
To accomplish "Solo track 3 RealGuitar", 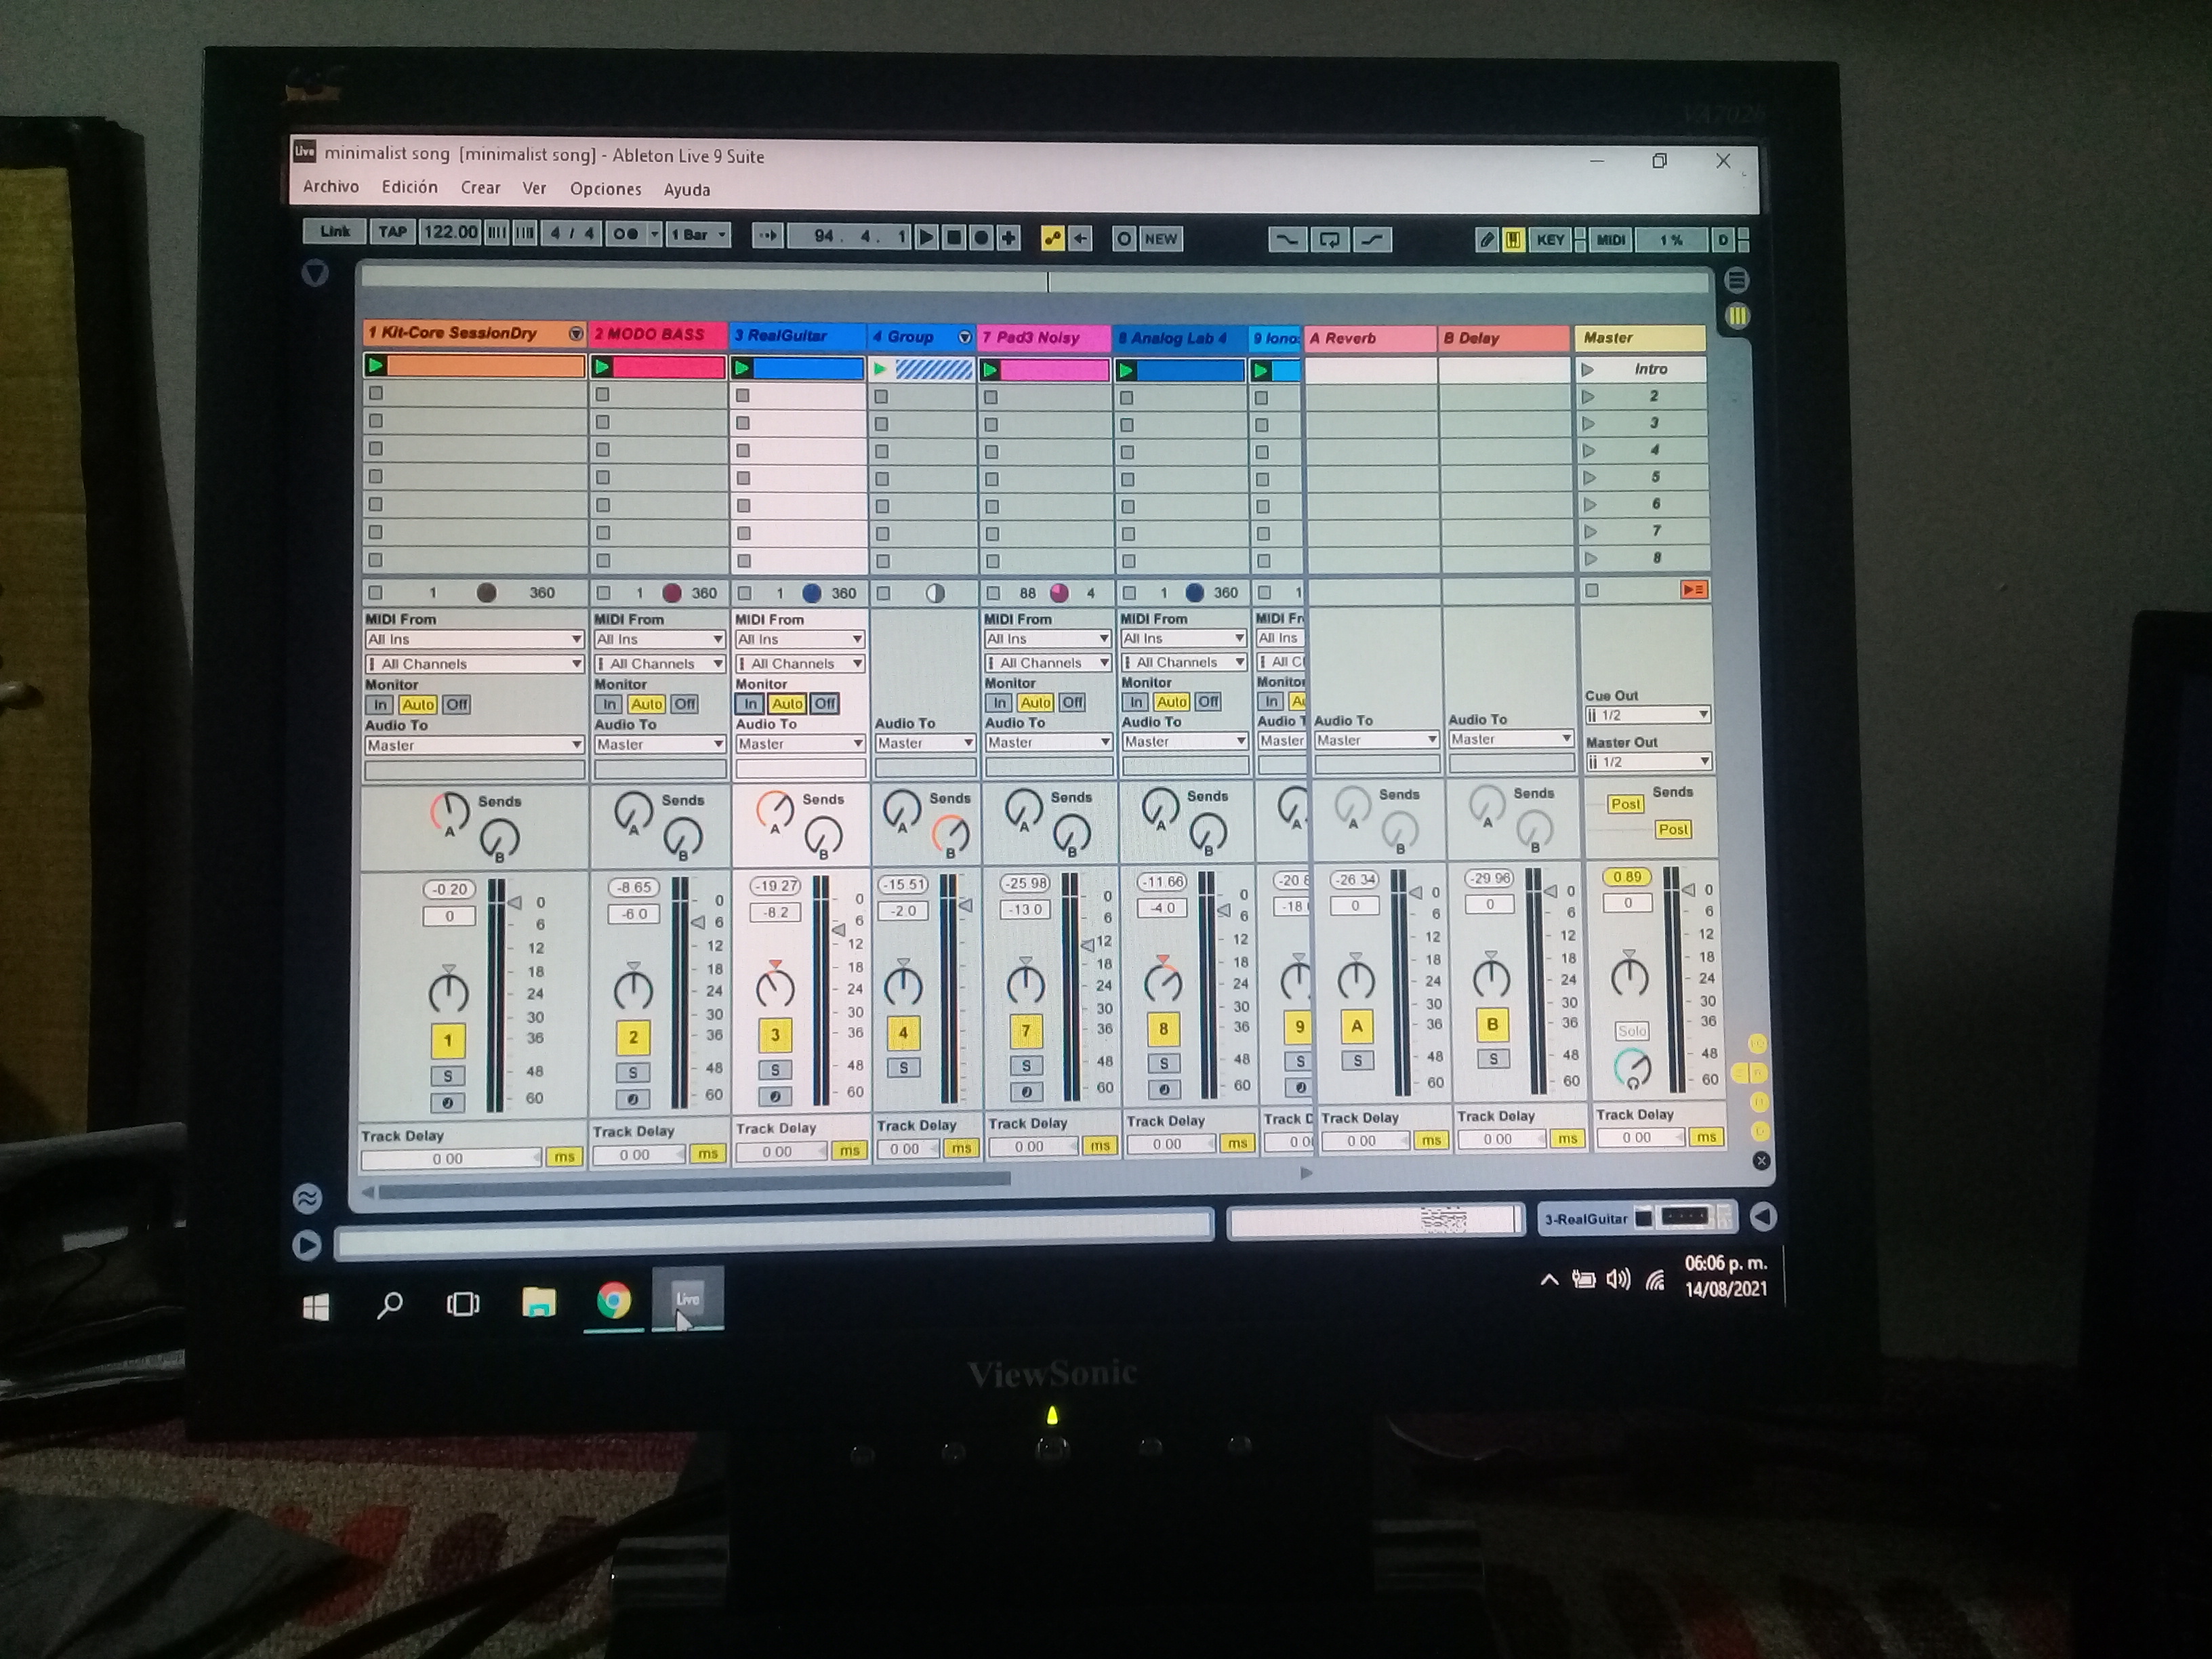I will [775, 1070].
